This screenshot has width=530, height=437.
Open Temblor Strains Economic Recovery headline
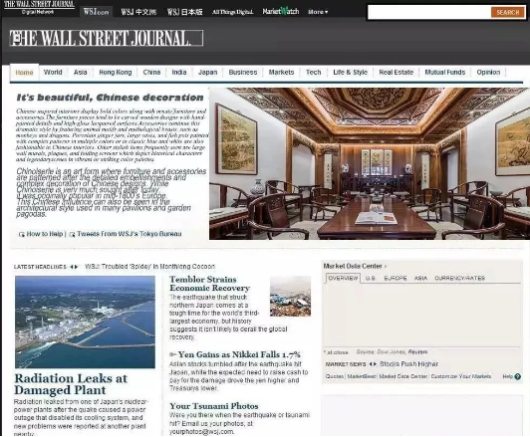[x=209, y=284]
